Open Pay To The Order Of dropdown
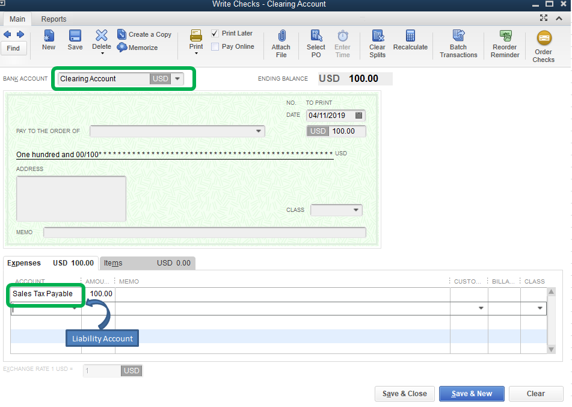 [x=258, y=131]
